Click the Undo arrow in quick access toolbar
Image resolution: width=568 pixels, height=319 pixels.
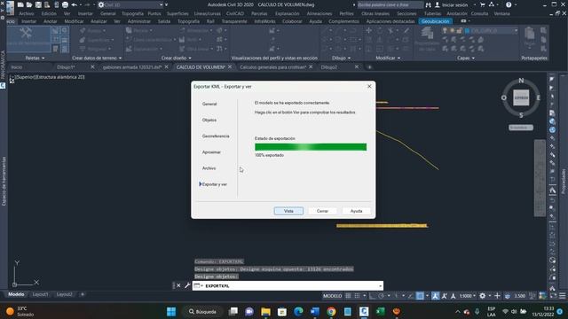pos(75,4)
